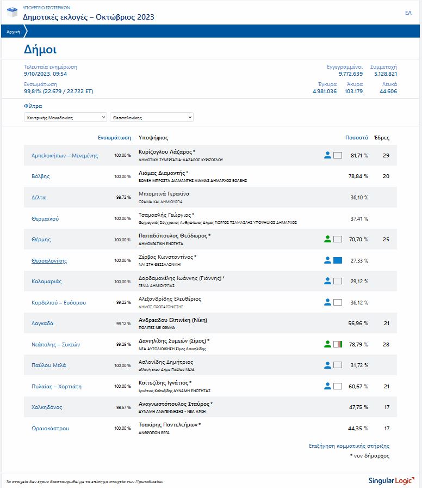Sort by the Ποσοστό column header
Screen dimensions: 422x488
tap(356, 138)
